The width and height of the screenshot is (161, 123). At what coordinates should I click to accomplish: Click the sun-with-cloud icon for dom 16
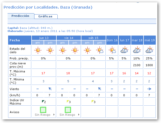[112, 50]
